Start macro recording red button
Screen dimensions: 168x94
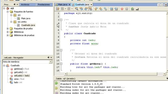tap(122, 9)
